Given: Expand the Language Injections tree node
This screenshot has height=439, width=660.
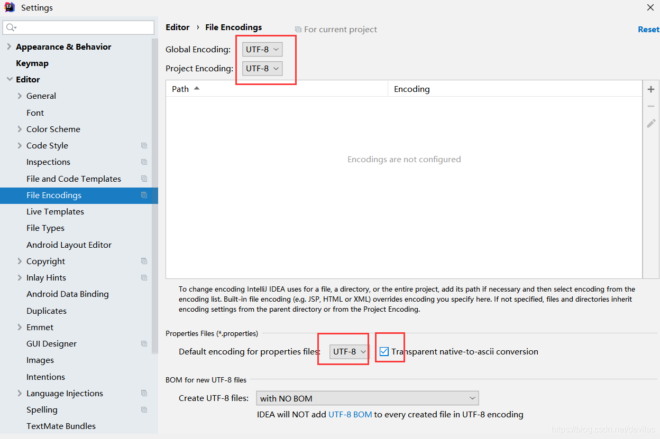Looking at the screenshot, I should 20,393.
